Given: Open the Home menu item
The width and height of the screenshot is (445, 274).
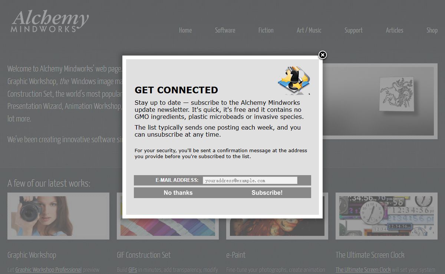Looking at the screenshot, I should [185, 30].
